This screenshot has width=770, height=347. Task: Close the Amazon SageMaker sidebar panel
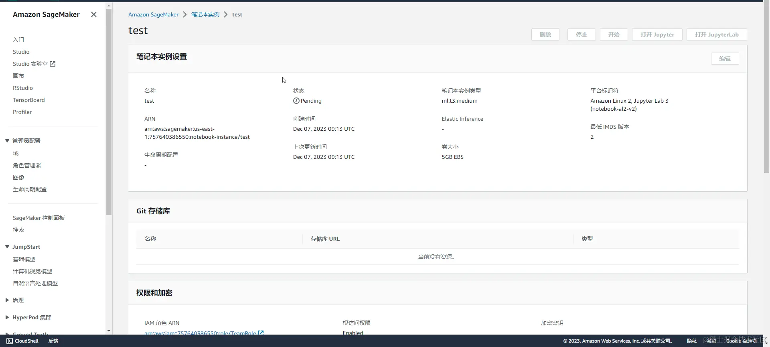tap(94, 14)
